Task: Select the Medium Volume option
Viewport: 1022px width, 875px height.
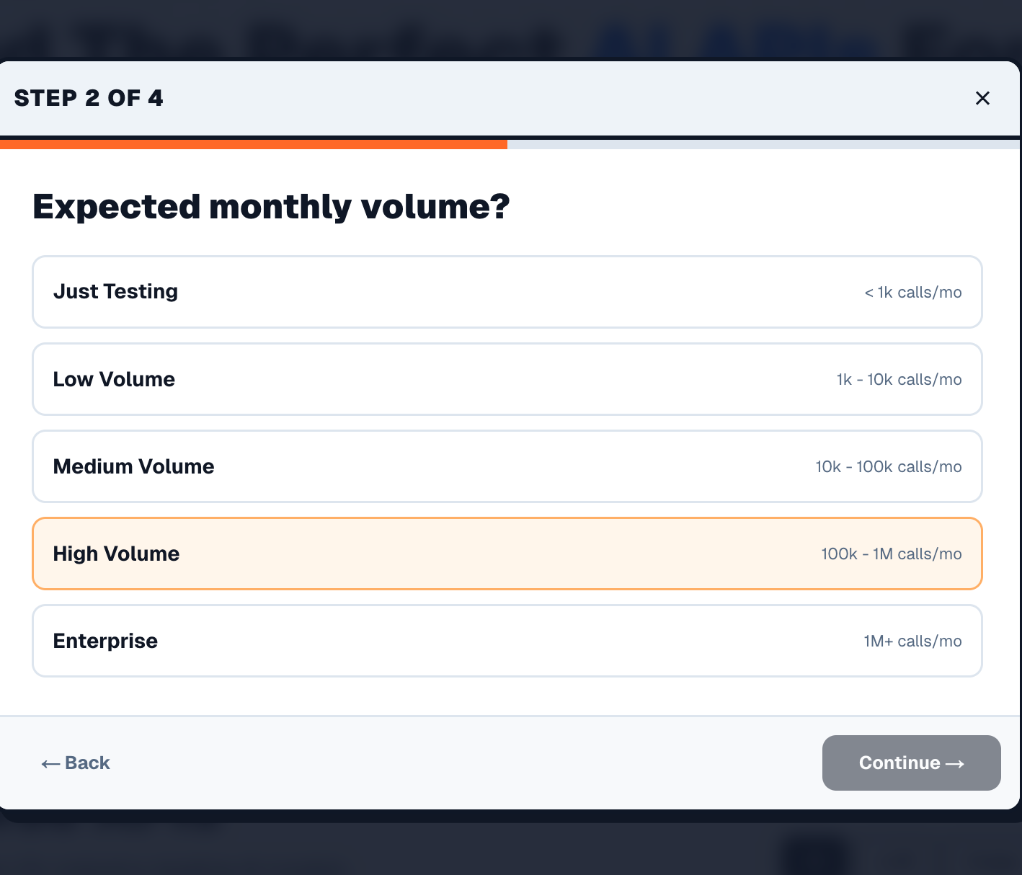Action: [507, 466]
